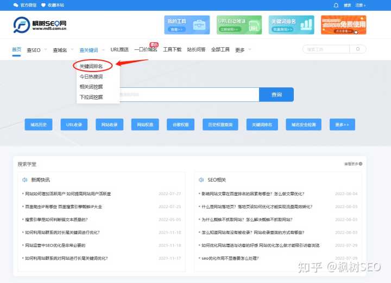391x283 pixels.
Task: Click the 历史权重查询 quick button
Action: 220,125
